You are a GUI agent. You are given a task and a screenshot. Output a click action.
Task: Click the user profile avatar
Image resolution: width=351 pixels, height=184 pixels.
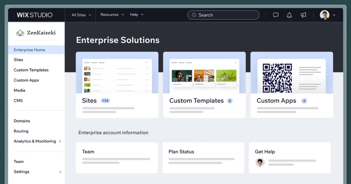[324, 15]
